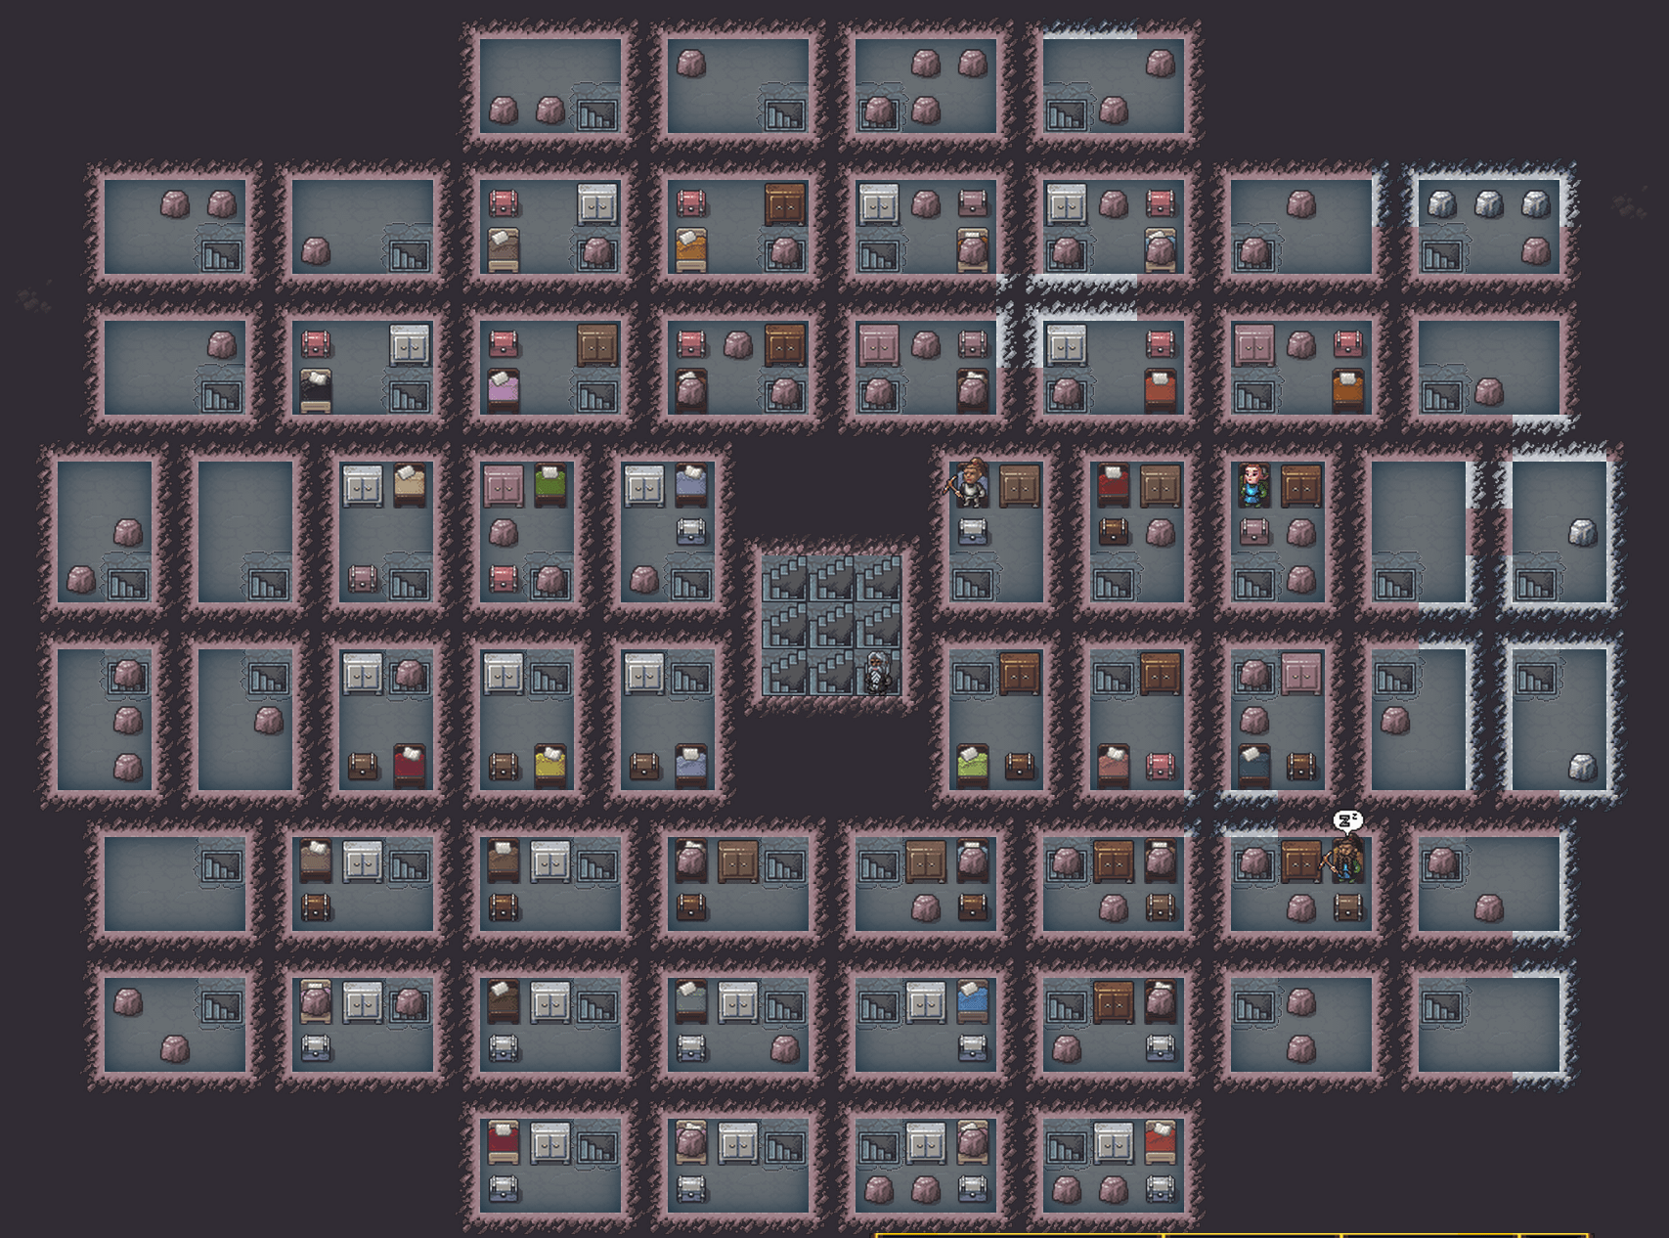Click the middle boulder of three white boulders
This screenshot has height=1238, width=1669.
pyautogui.click(x=1489, y=203)
